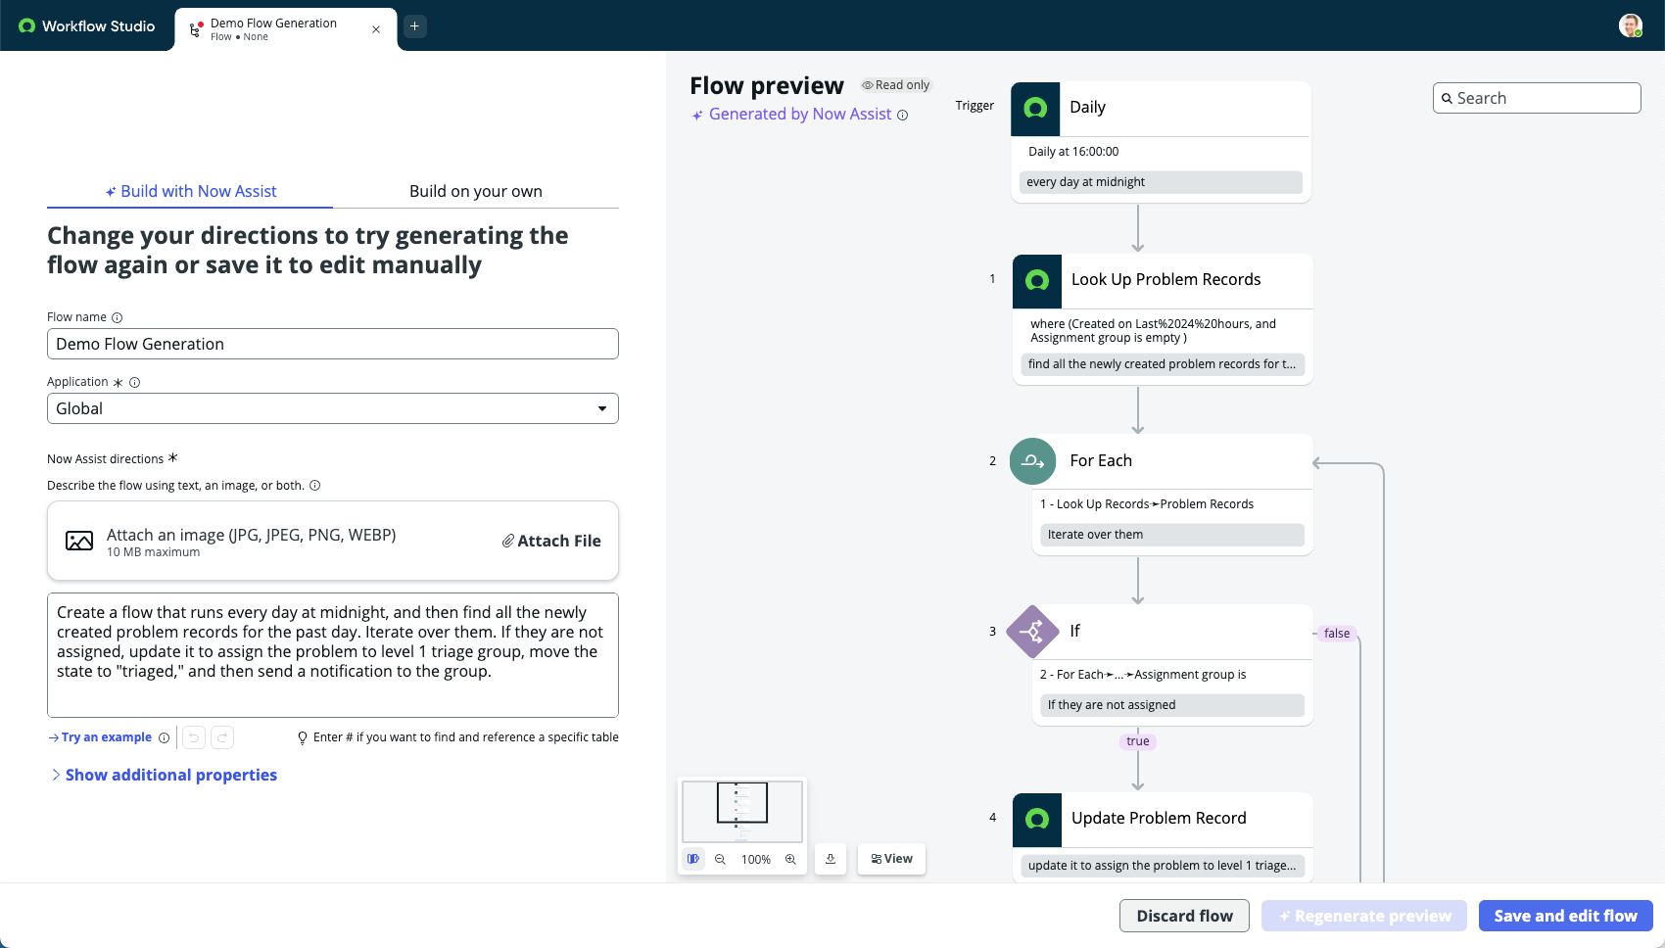
Task: Focus the Now Assist directions text area
Action: click(x=333, y=655)
